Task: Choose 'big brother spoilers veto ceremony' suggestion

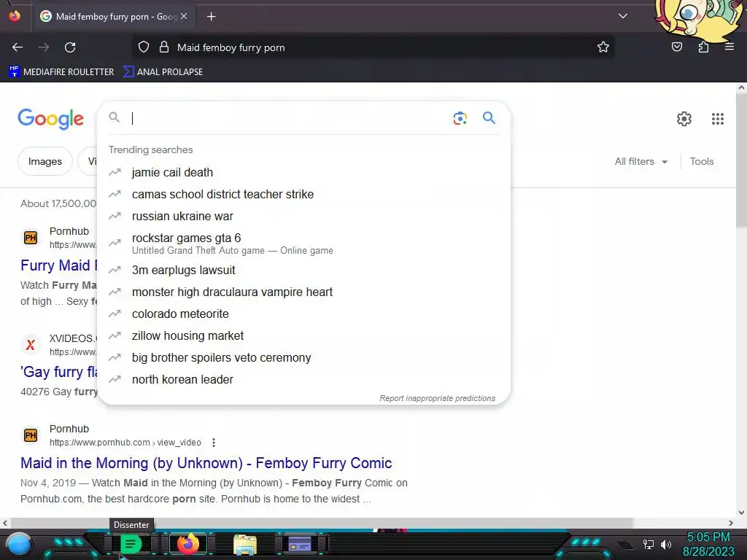Action: point(303,357)
